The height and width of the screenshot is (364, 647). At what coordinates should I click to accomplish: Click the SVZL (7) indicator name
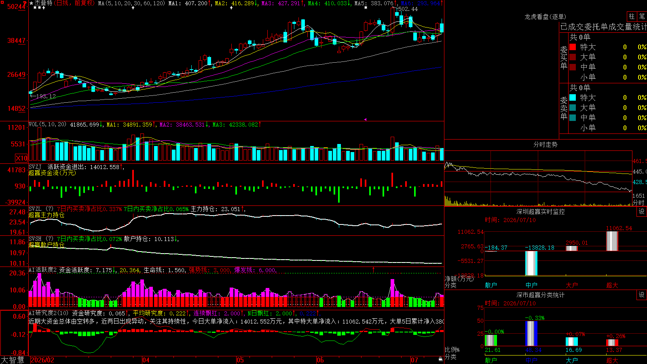(41, 209)
